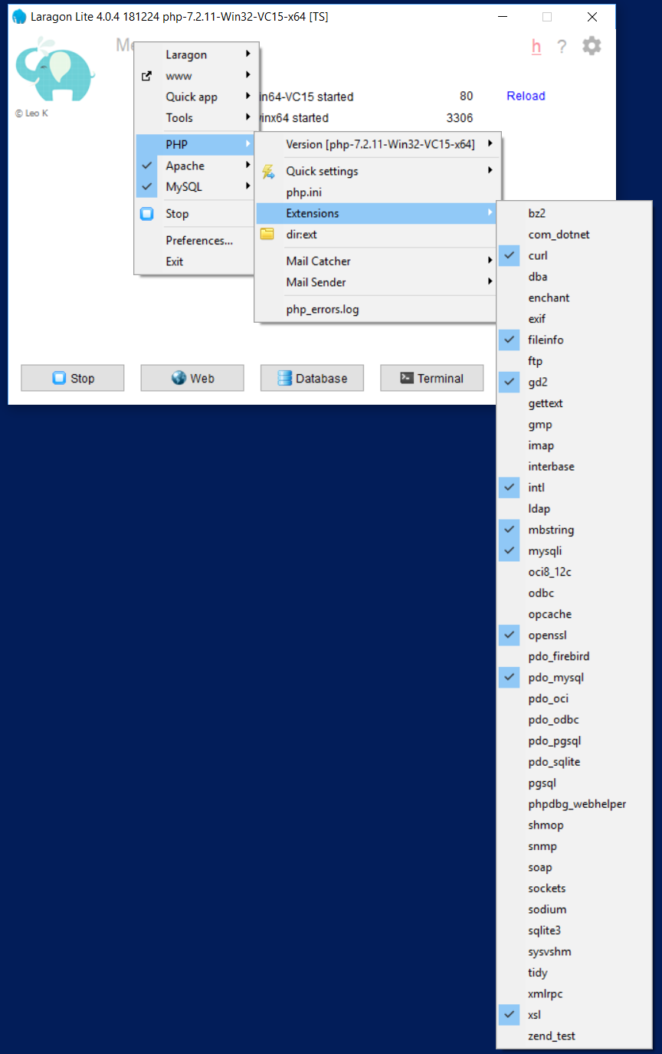Click the external-link icon next to www
Image resolution: width=662 pixels, height=1054 pixels.
146,76
